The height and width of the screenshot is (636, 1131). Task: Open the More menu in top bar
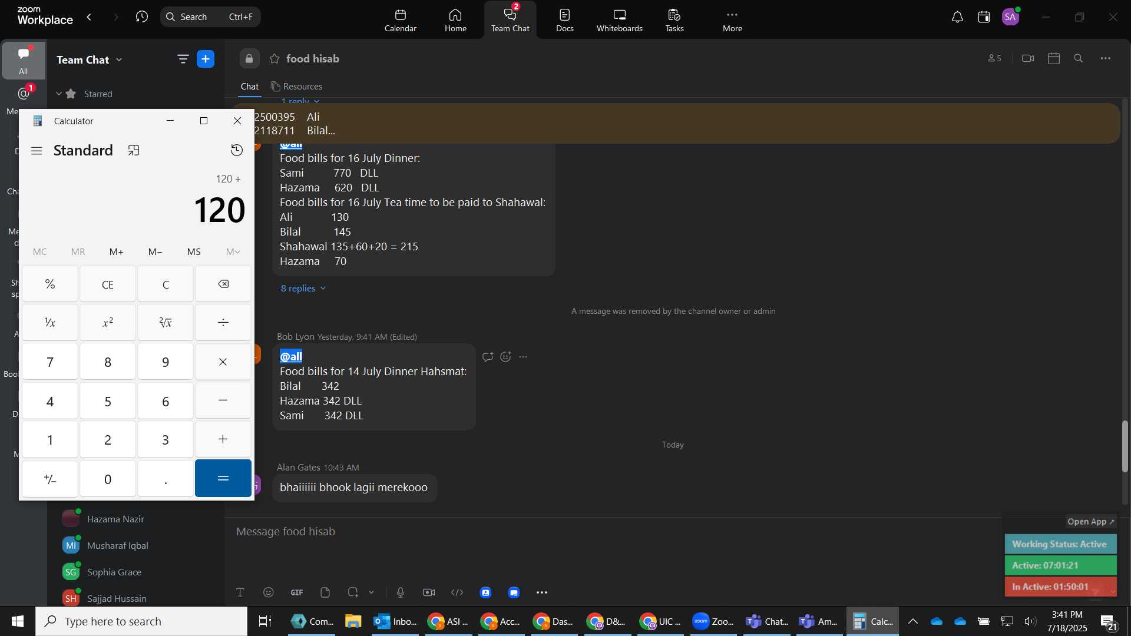click(x=732, y=20)
